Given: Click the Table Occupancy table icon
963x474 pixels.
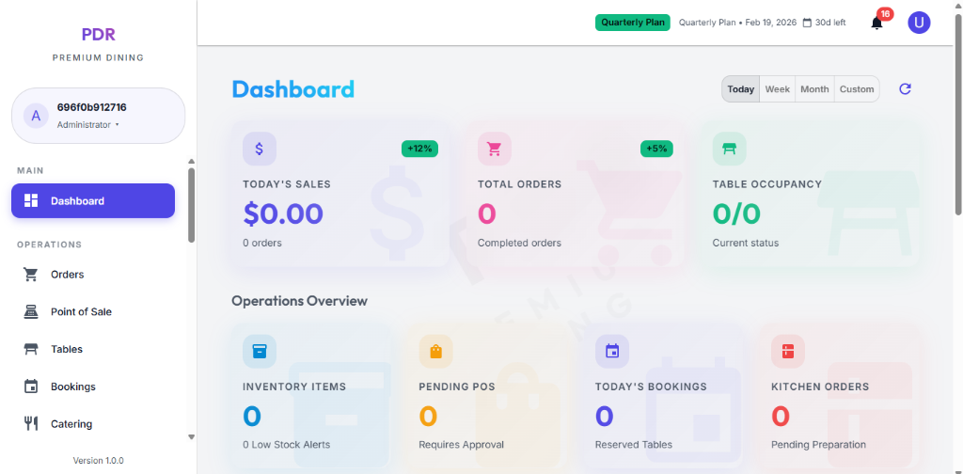Looking at the screenshot, I should pos(729,149).
